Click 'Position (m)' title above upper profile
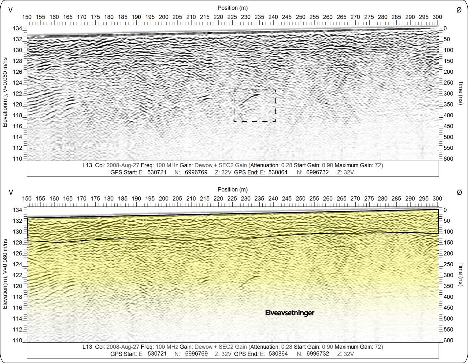This screenshot has width=468, height=363. (233, 8)
